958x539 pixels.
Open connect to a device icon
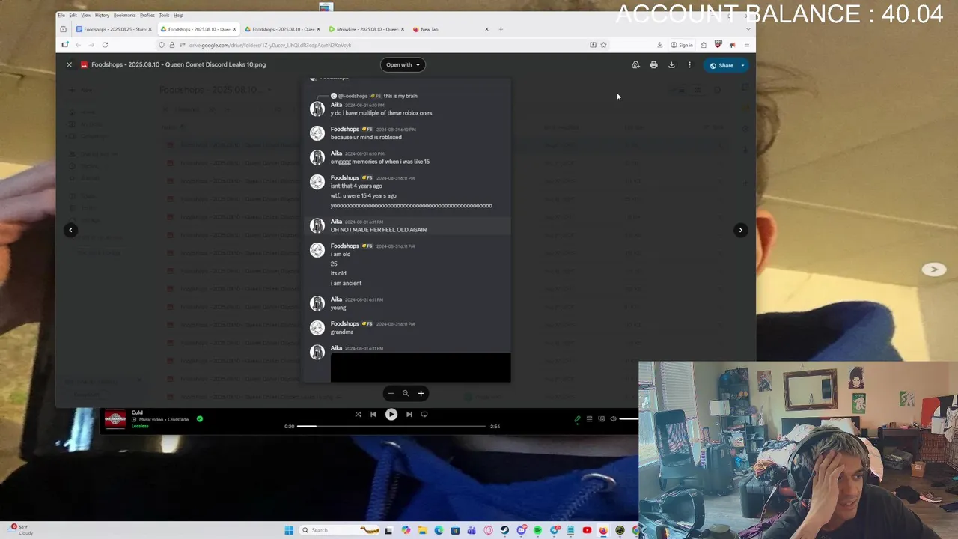(x=601, y=419)
